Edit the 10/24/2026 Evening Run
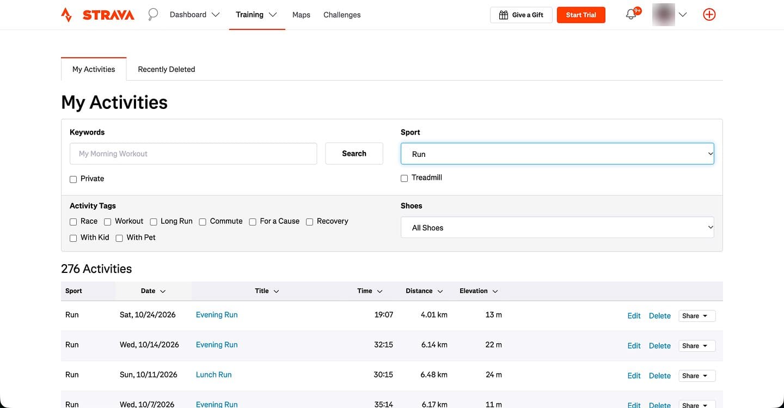The width and height of the screenshot is (784, 408). pyautogui.click(x=634, y=316)
